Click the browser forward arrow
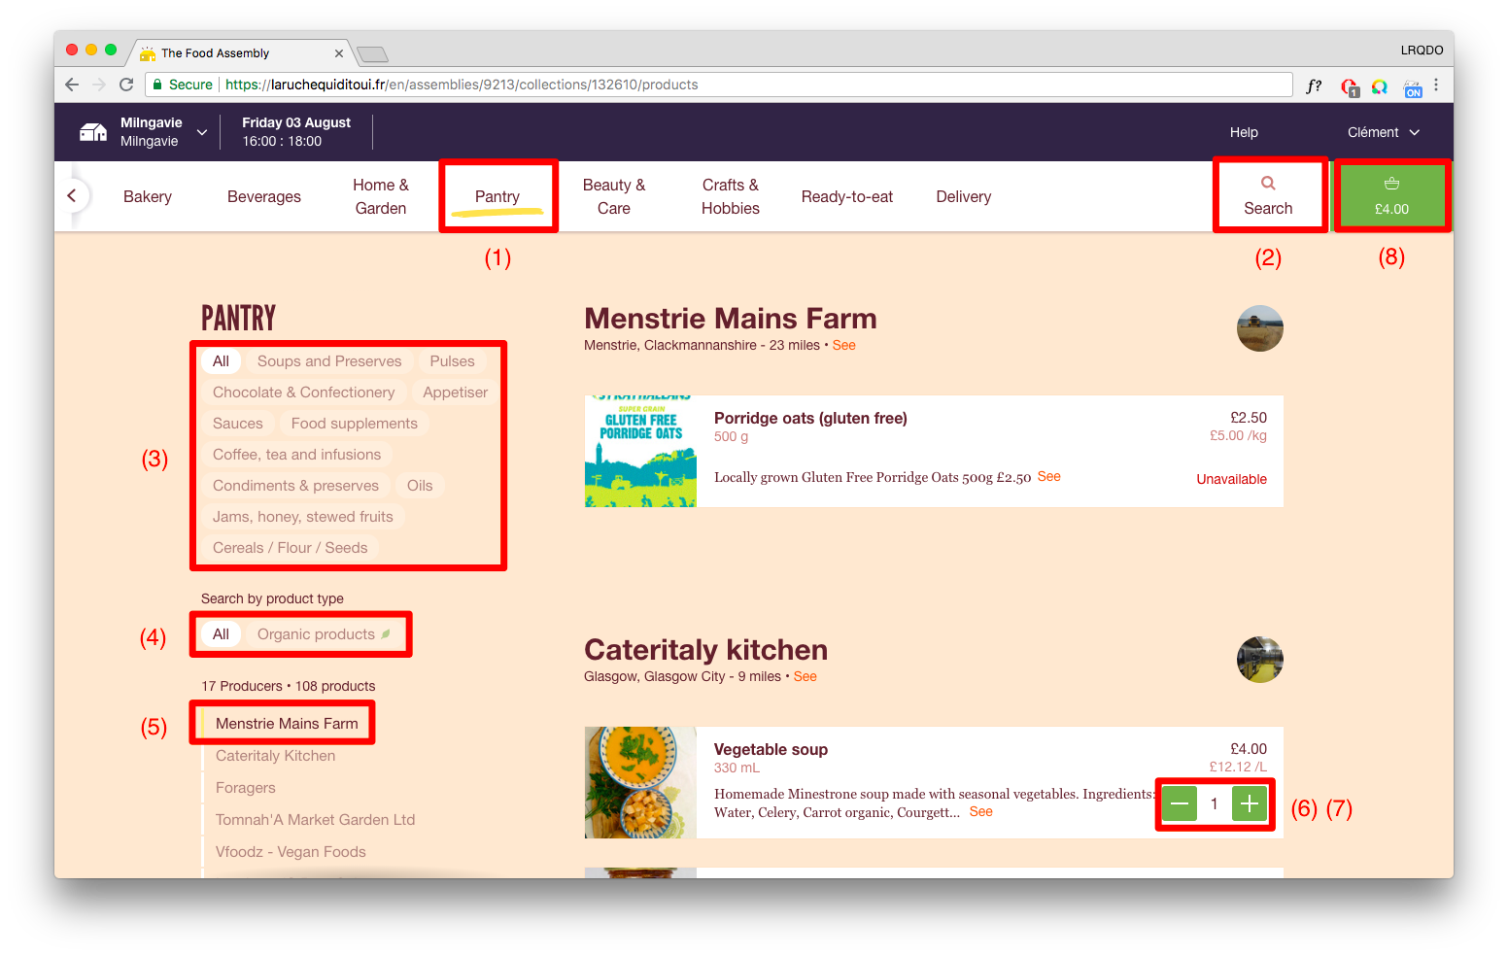 tap(99, 85)
